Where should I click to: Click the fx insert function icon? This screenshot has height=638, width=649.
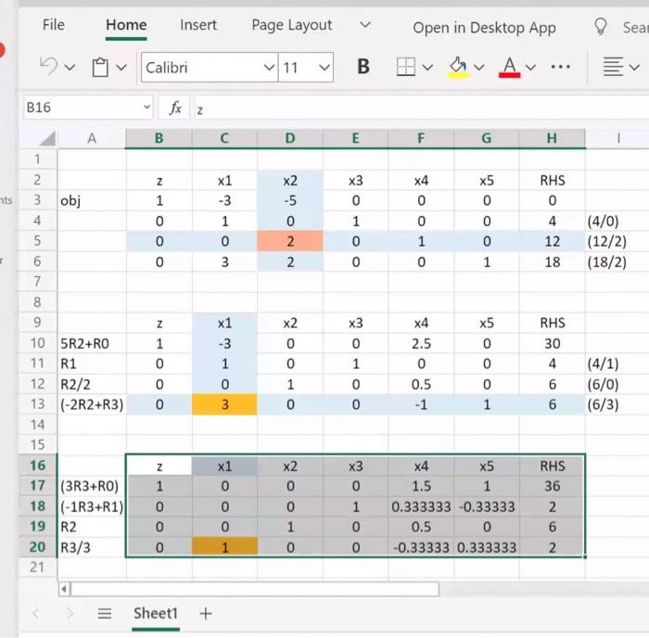[x=175, y=108]
